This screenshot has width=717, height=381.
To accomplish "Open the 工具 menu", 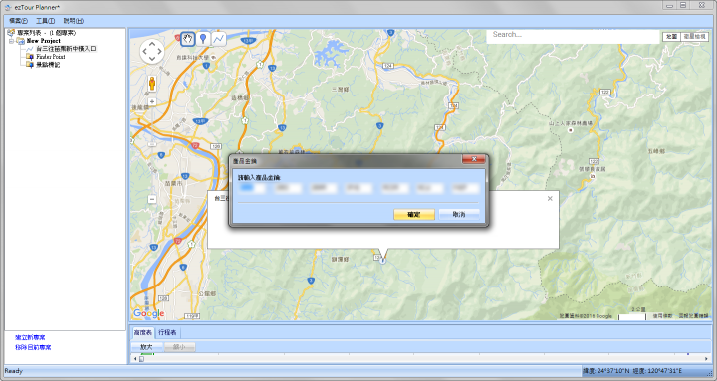I will (x=45, y=21).
